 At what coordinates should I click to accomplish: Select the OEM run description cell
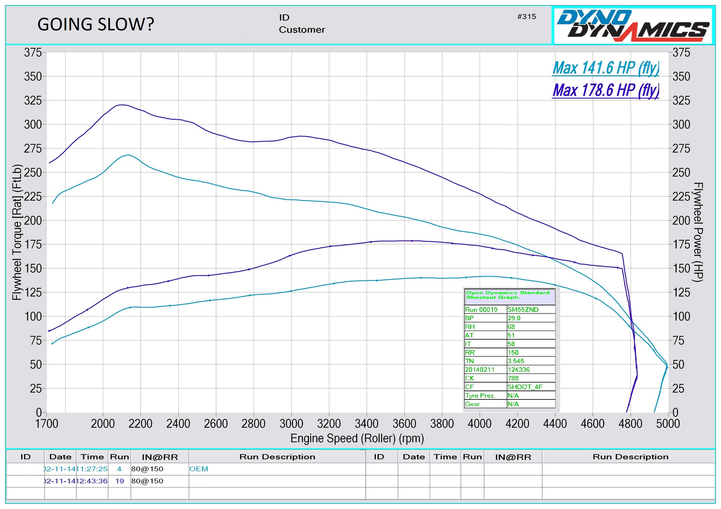199,469
